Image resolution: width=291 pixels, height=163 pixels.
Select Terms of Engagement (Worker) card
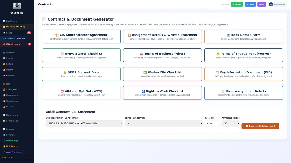(x=243, y=55)
